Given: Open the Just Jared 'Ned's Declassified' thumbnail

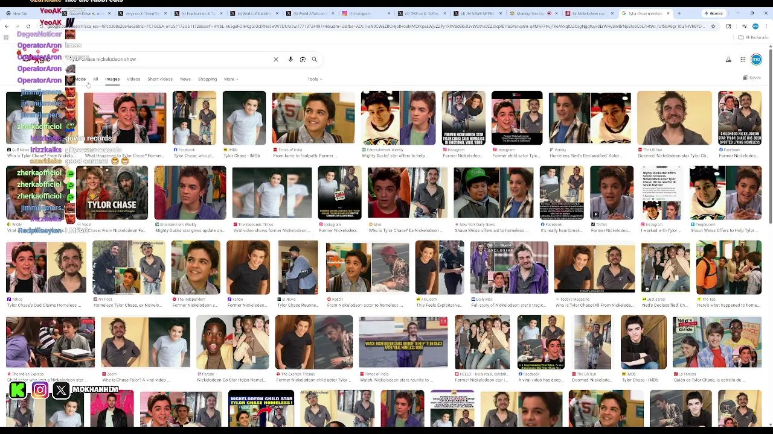Looking at the screenshot, I should click(666, 268).
